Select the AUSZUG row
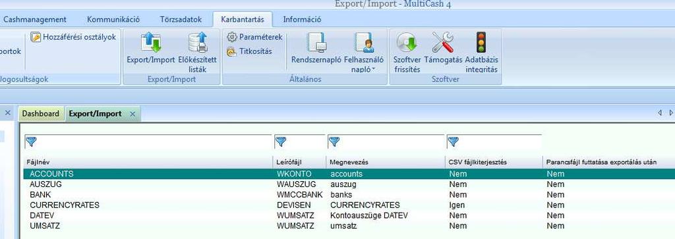The width and height of the screenshot is (675, 239). pos(349,184)
